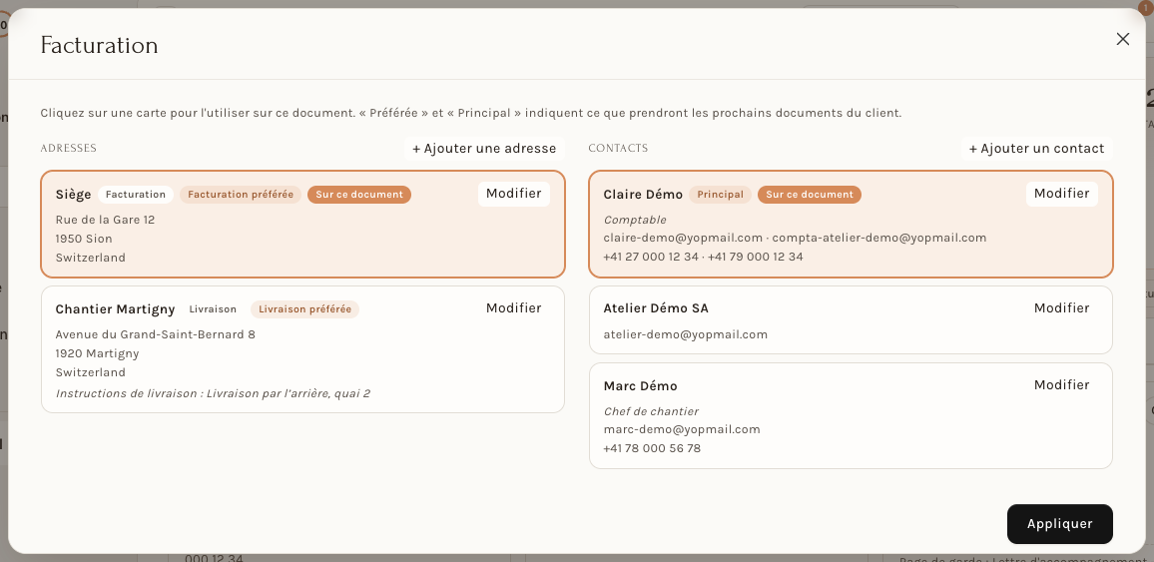Click atelier-demo@yopmail.com email

(685, 334)
